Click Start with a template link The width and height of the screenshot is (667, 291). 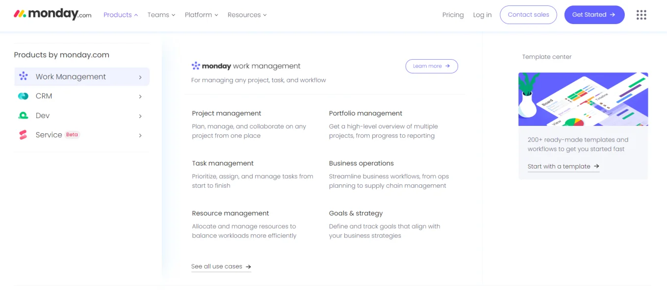(564, 167)
